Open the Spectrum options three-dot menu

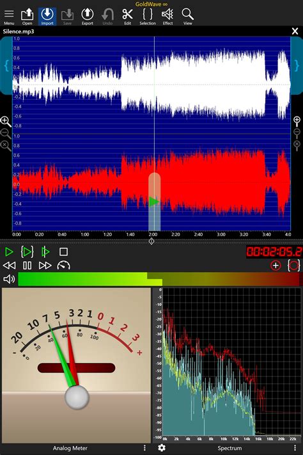(295, 448)
